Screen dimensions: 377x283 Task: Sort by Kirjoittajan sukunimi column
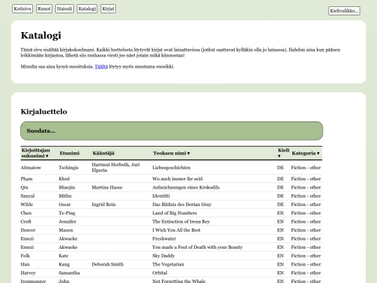36,153
